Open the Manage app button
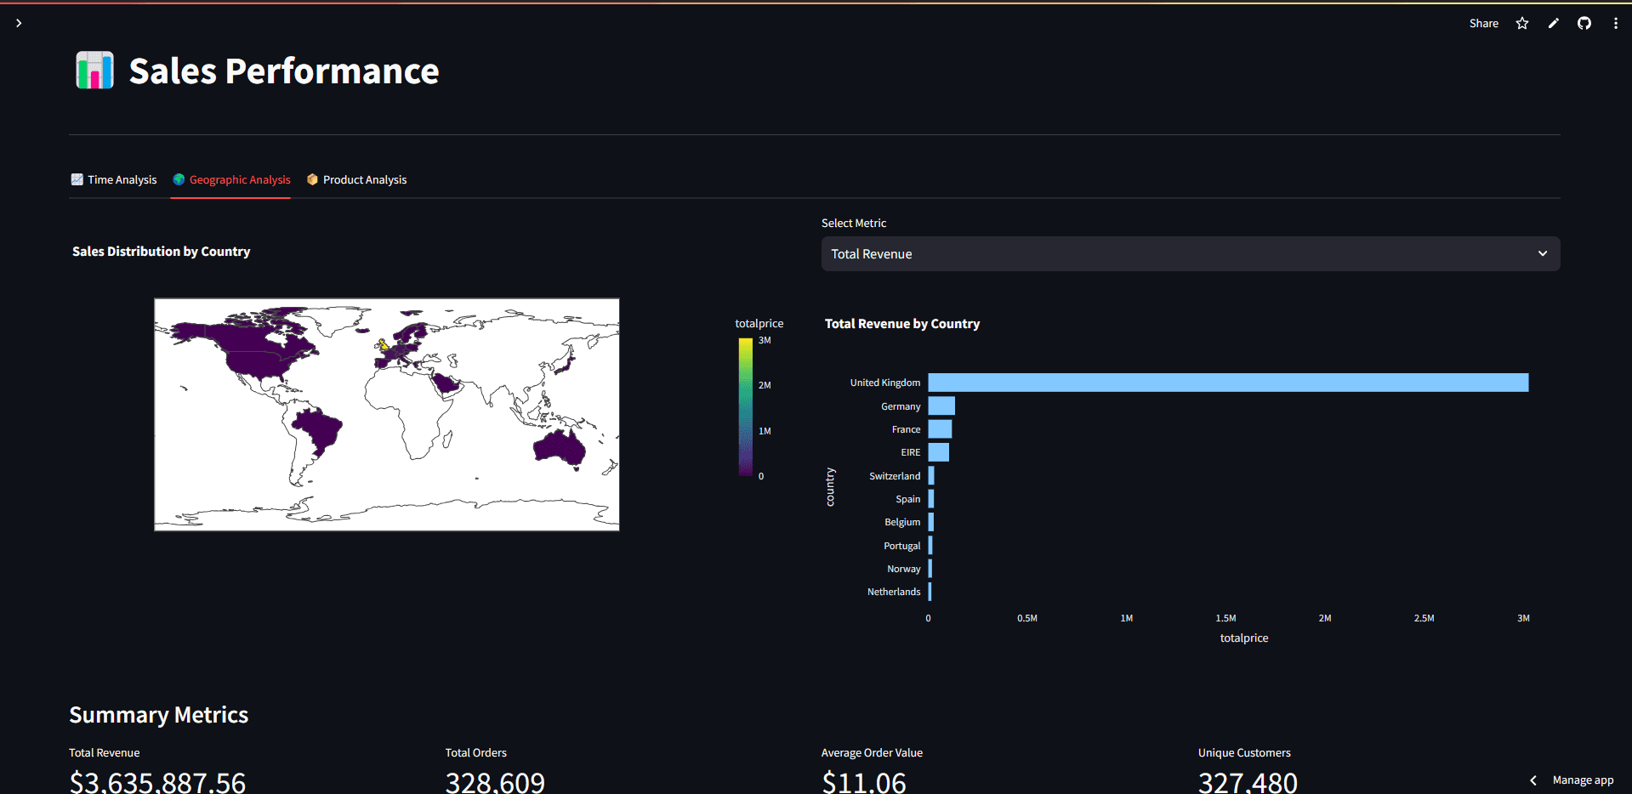This screenshot has width=1632, height=794. (x=1583, y=780)
